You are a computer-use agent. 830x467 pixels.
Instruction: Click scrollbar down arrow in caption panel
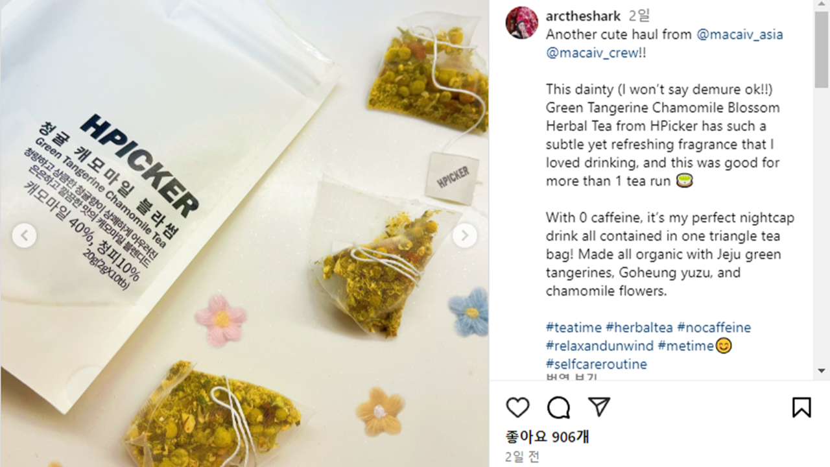coord(822,371)
